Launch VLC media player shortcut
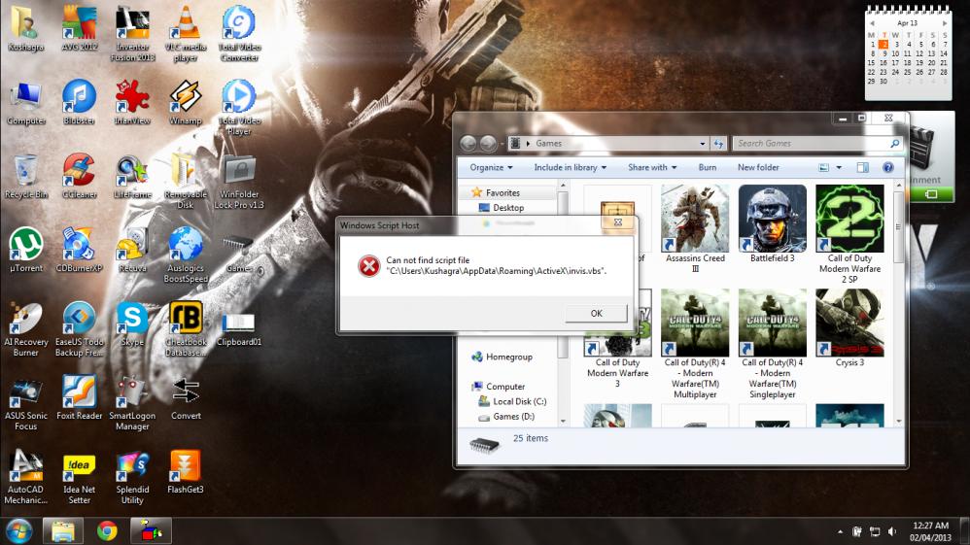 coord(186,34)
